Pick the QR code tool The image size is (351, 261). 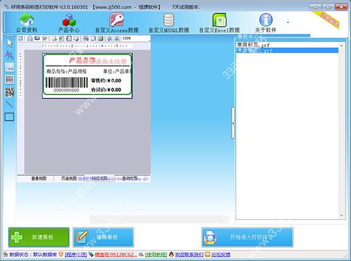coord(9,92)
